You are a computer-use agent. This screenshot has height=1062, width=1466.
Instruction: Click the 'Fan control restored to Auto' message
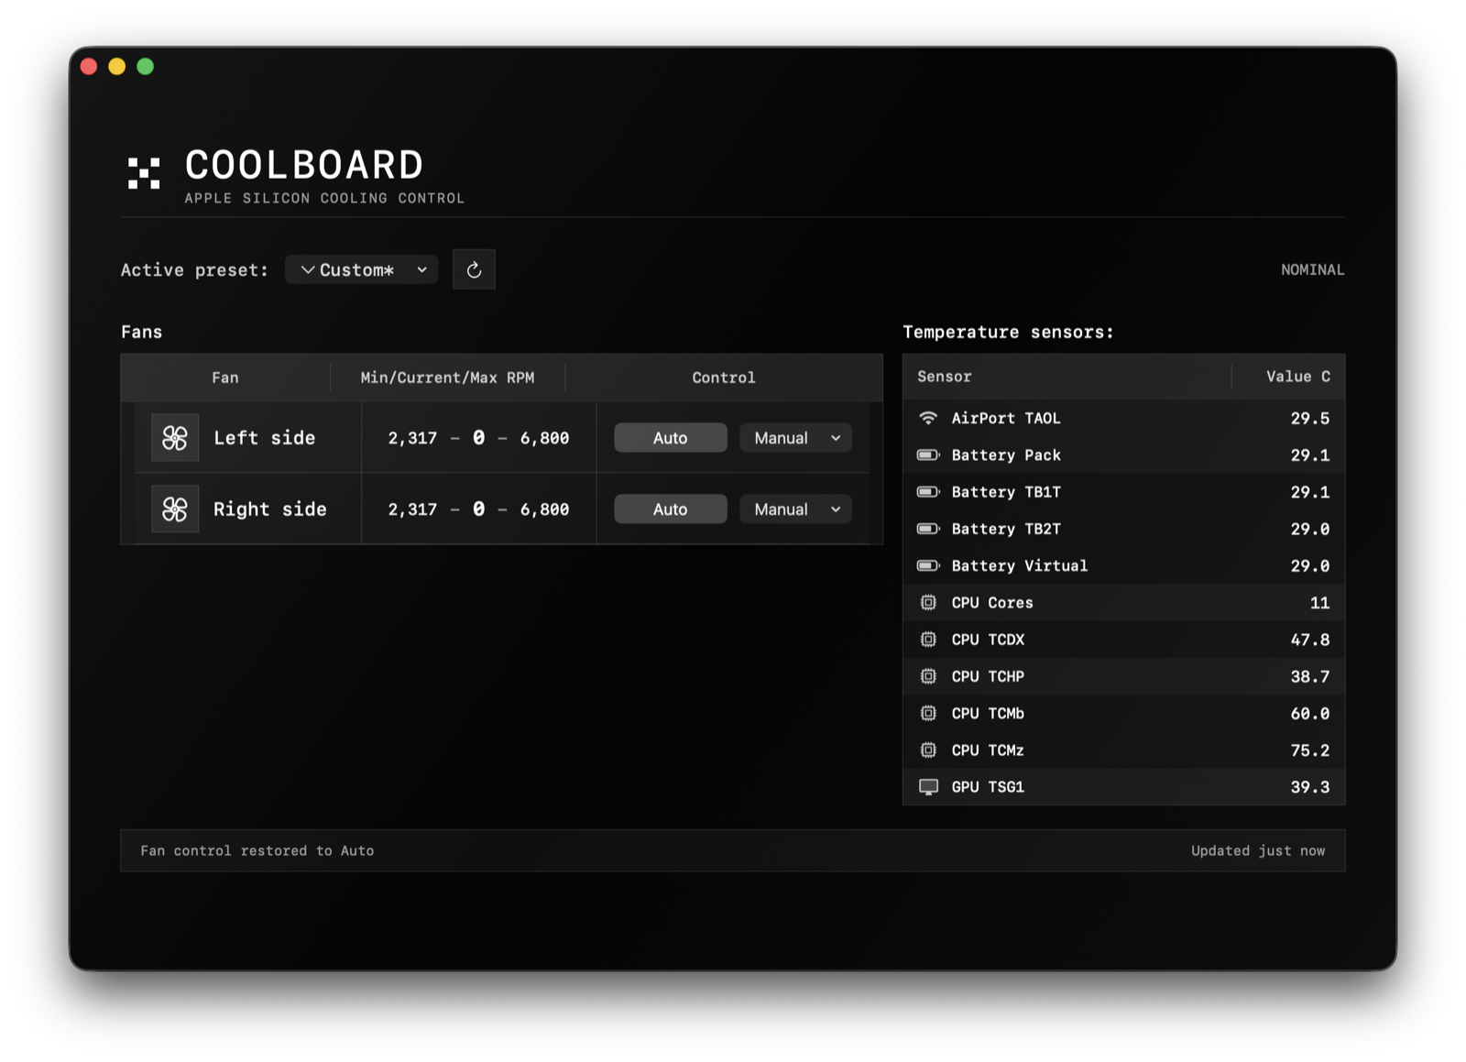pyautogui.click(x=257, y=850)
